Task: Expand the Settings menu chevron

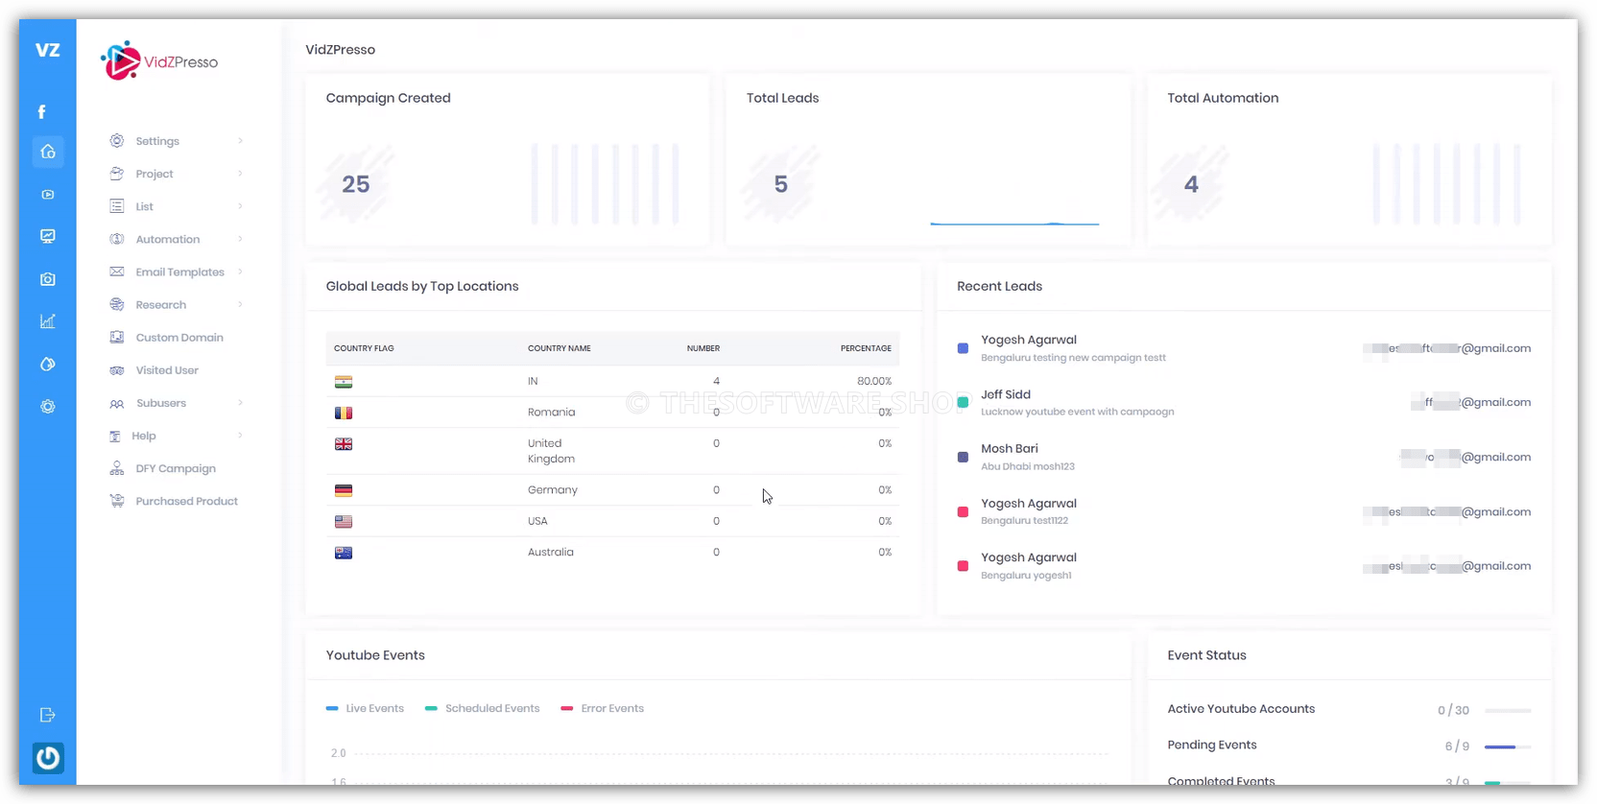Action: tap(240, 141)
